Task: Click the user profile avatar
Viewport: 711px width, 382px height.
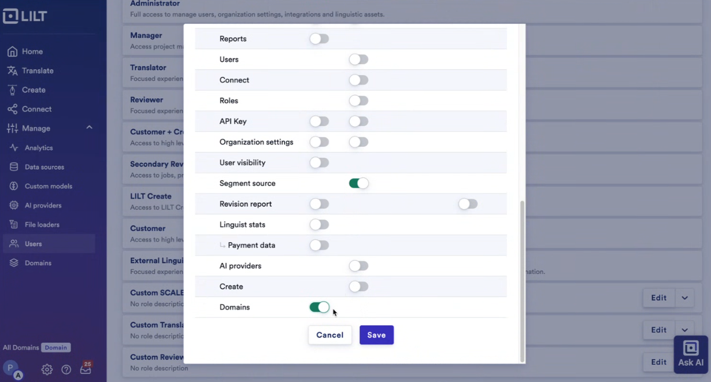Action: point(11,368)
